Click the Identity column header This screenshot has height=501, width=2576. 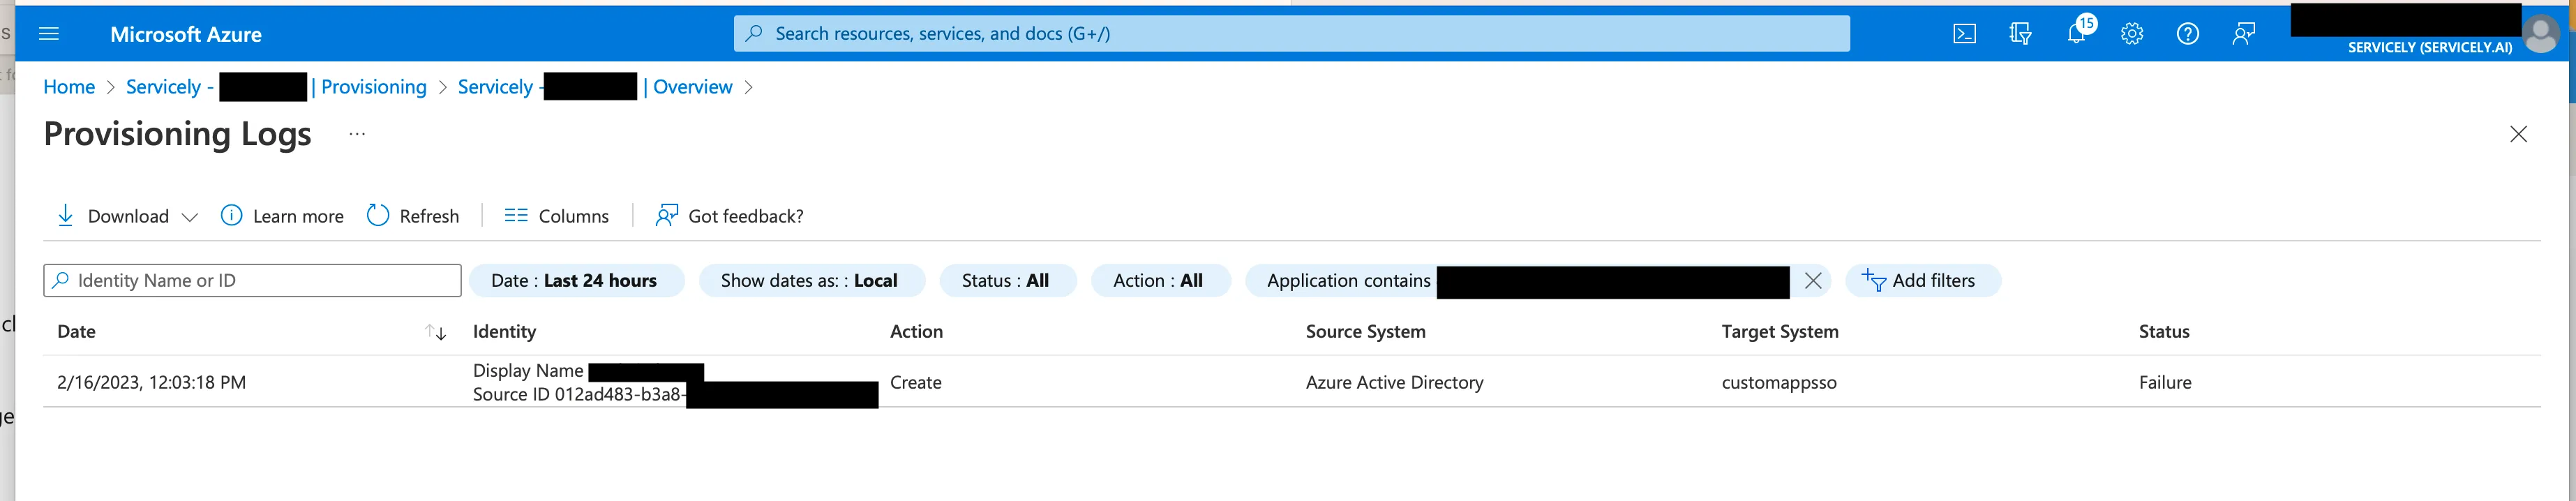click(504, 332)
